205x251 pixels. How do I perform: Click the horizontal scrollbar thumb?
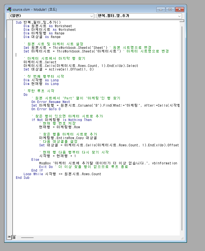pos(27,238)
